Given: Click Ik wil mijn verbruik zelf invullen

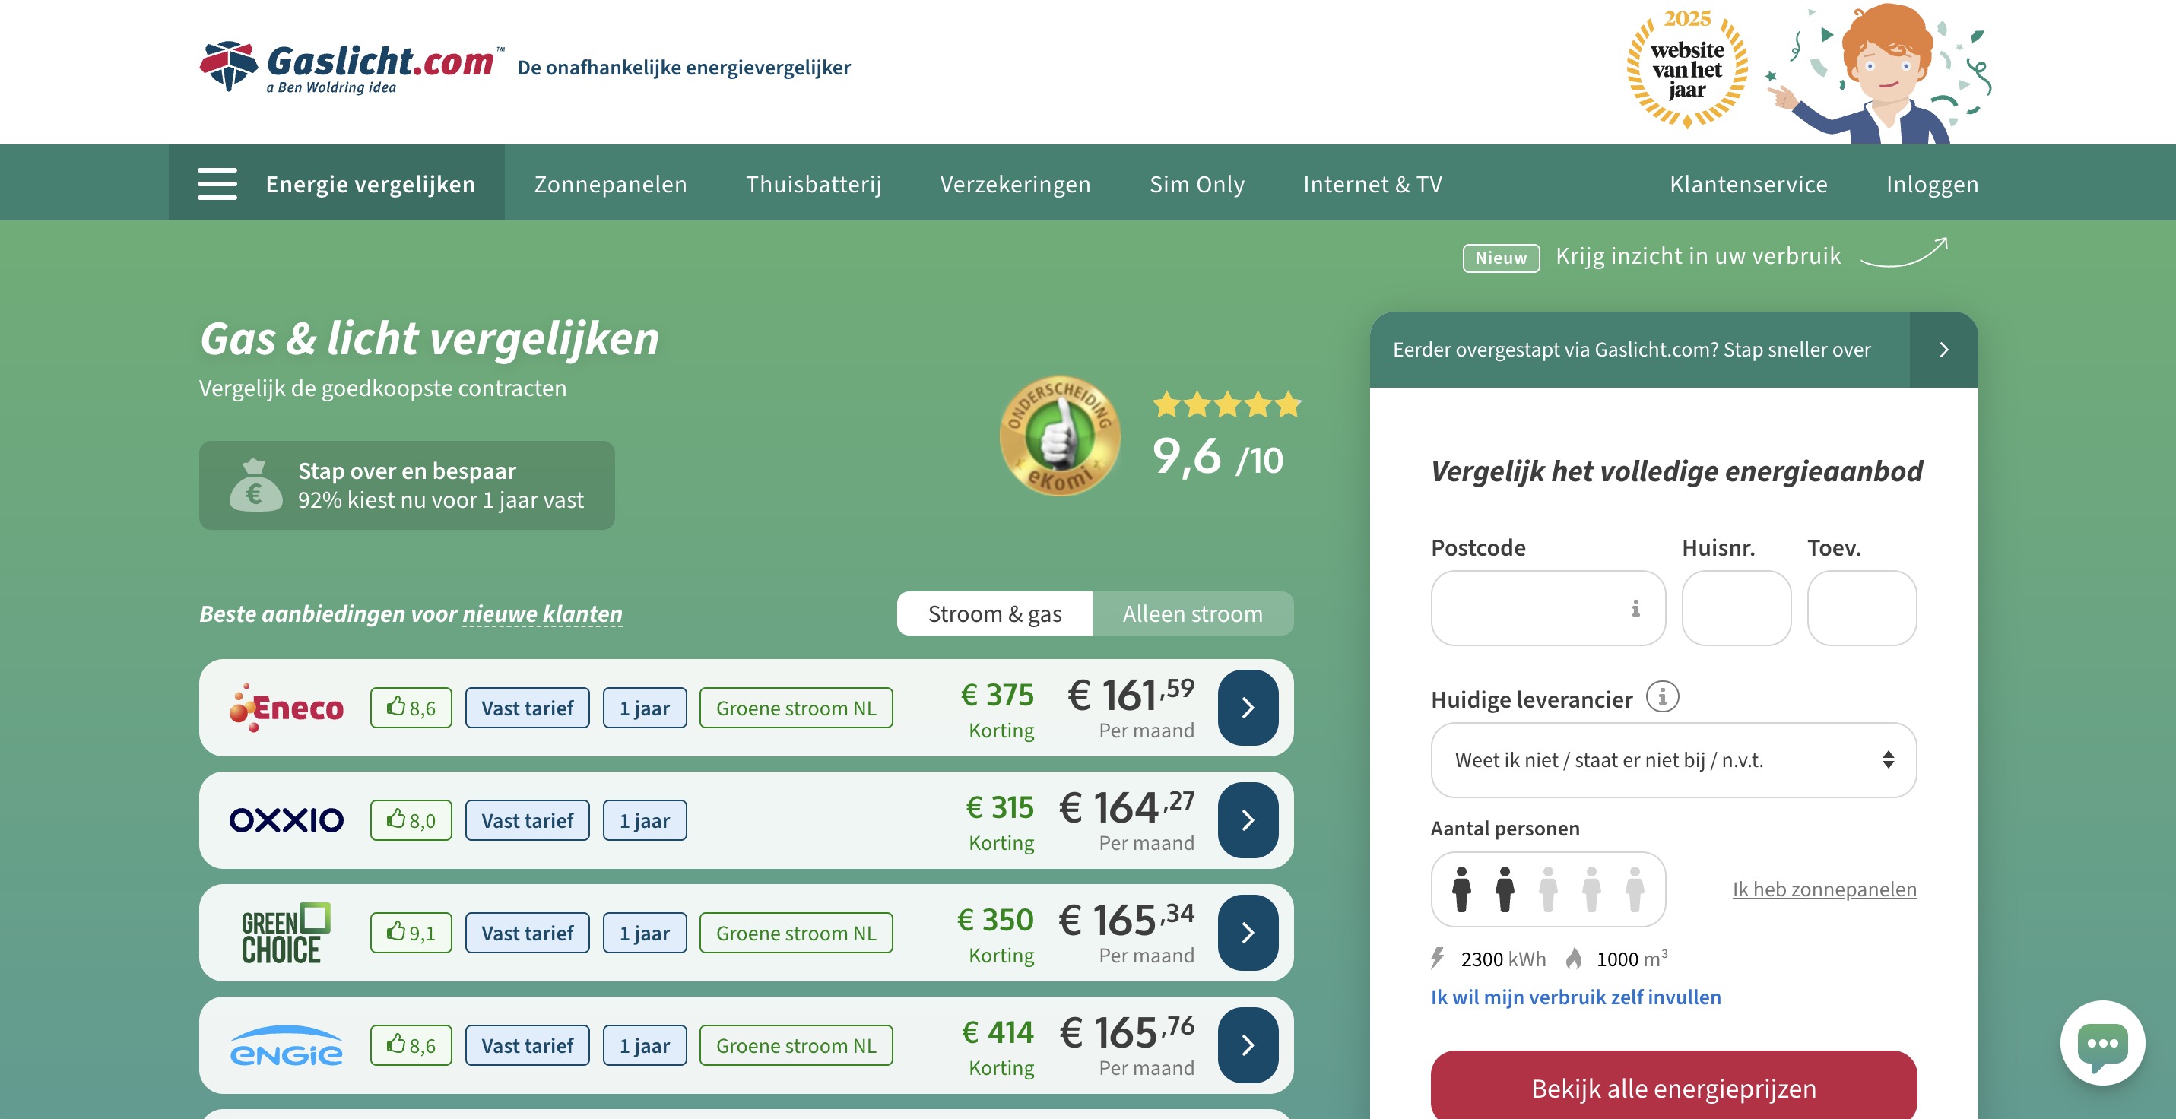Looking at the screenshot, I should click(1575, 997).
